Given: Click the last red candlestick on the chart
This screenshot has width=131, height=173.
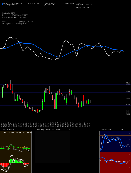Looking at the screenshot, I should [x=90, y=102].
